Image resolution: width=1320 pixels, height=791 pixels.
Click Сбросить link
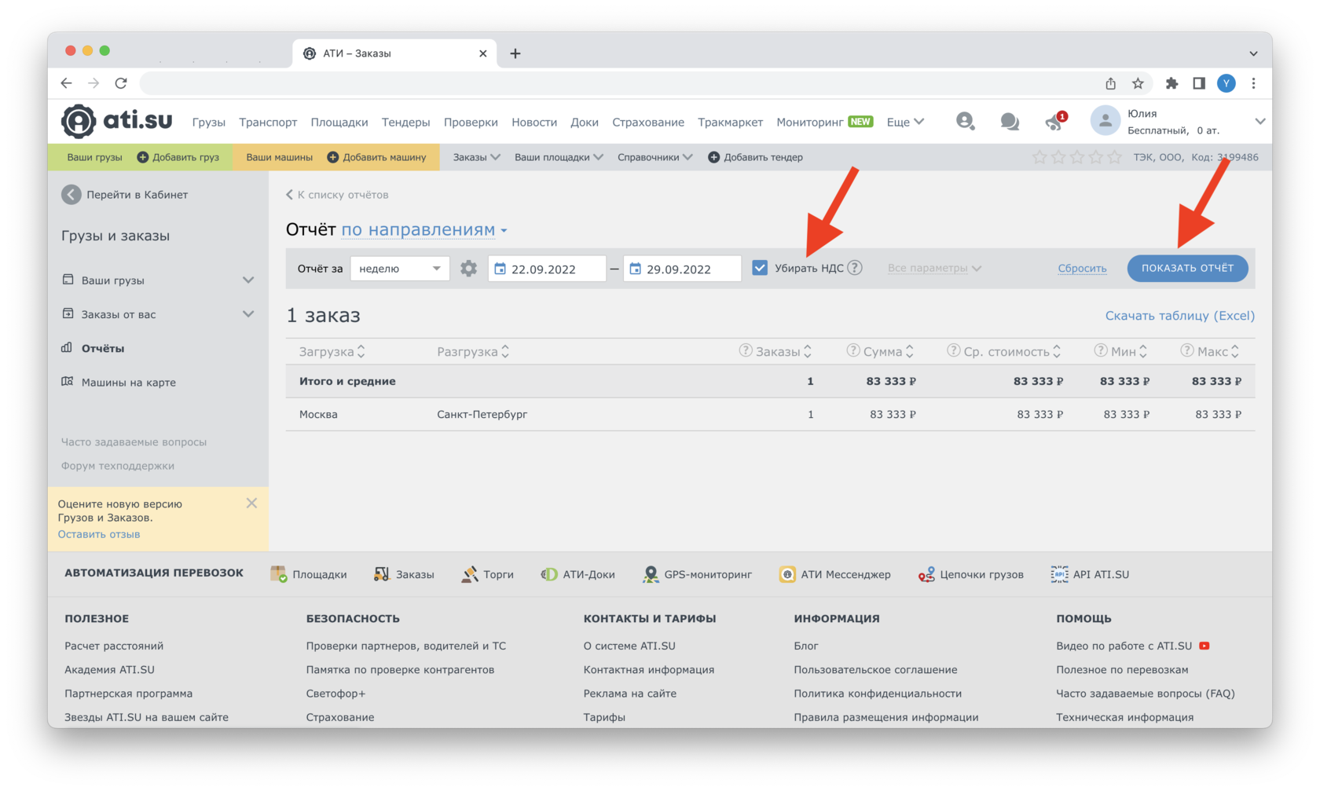click(x=1082, y=268)
